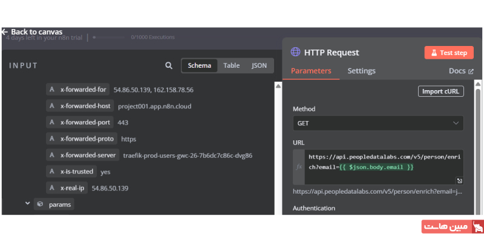Click the HTTP Request globe icon

tap(296, 52)
